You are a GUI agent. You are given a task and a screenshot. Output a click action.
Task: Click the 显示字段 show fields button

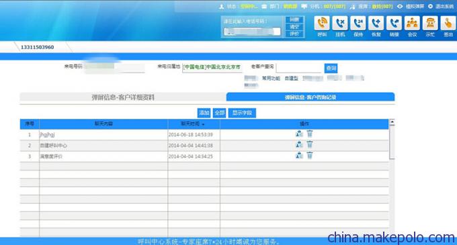click(242, 113)
